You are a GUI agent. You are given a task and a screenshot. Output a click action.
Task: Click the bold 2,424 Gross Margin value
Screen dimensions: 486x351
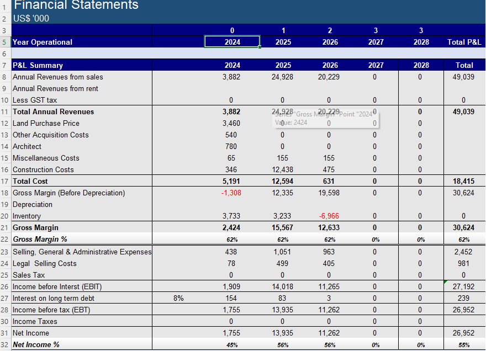[x=231, y=228]
